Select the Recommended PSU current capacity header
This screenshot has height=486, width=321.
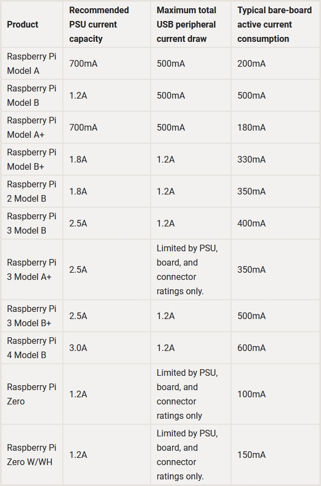(99, 24)
